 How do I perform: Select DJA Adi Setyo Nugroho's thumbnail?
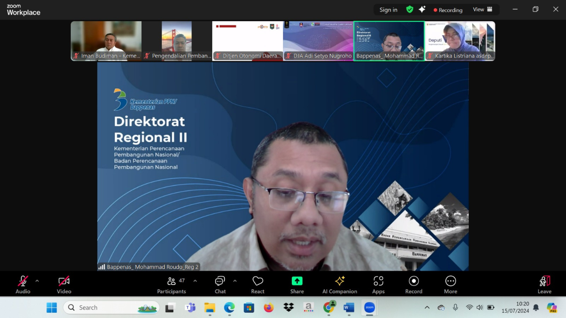pos(318,41)
